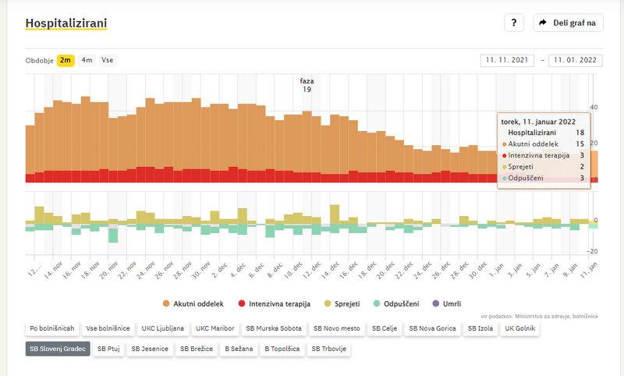Switch to the Po bolnišnicah view
The width and height of the screenshot is (624, 376).
pyautogui.click(x=52, y=329)
